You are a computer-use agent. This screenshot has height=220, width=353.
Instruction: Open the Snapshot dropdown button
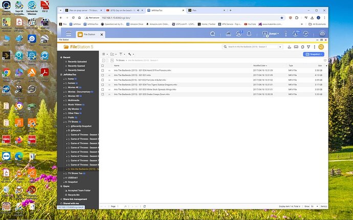(314, 54)
